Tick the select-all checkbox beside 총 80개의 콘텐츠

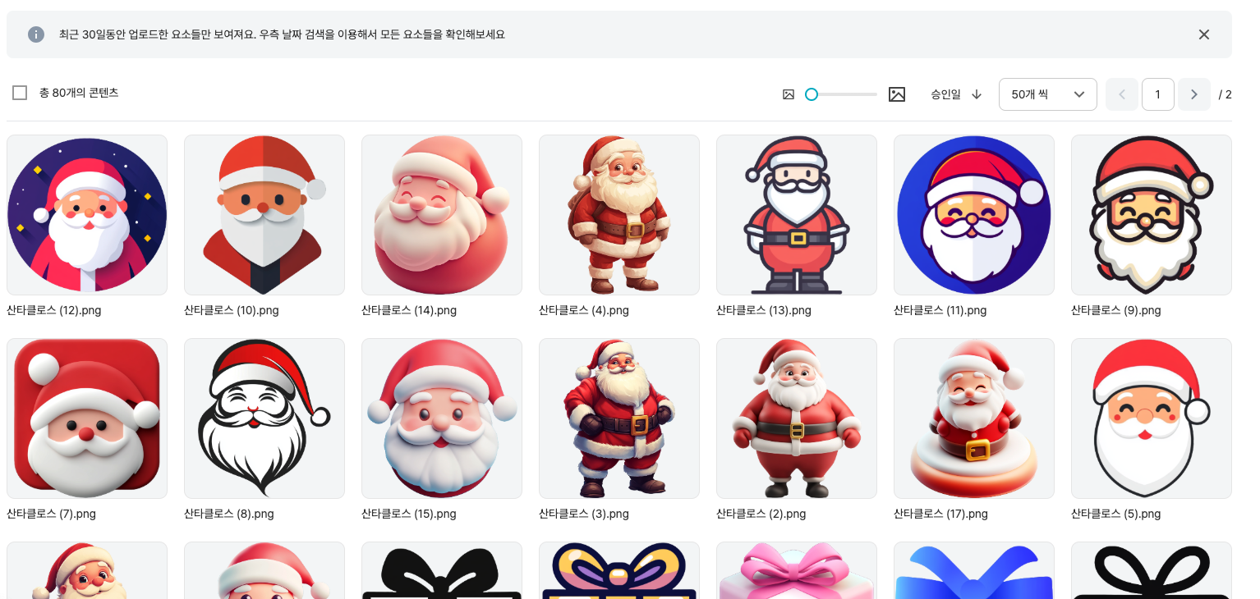coord(20,93)
